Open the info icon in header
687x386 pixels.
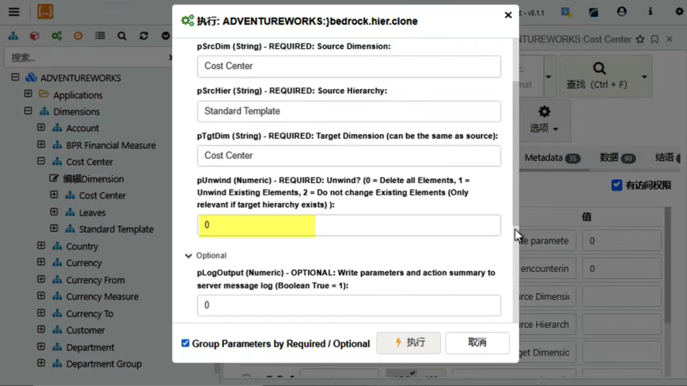(650, 12)
